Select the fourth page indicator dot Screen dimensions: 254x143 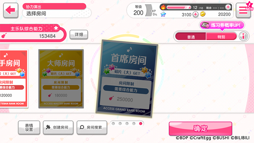coord(134,123)
